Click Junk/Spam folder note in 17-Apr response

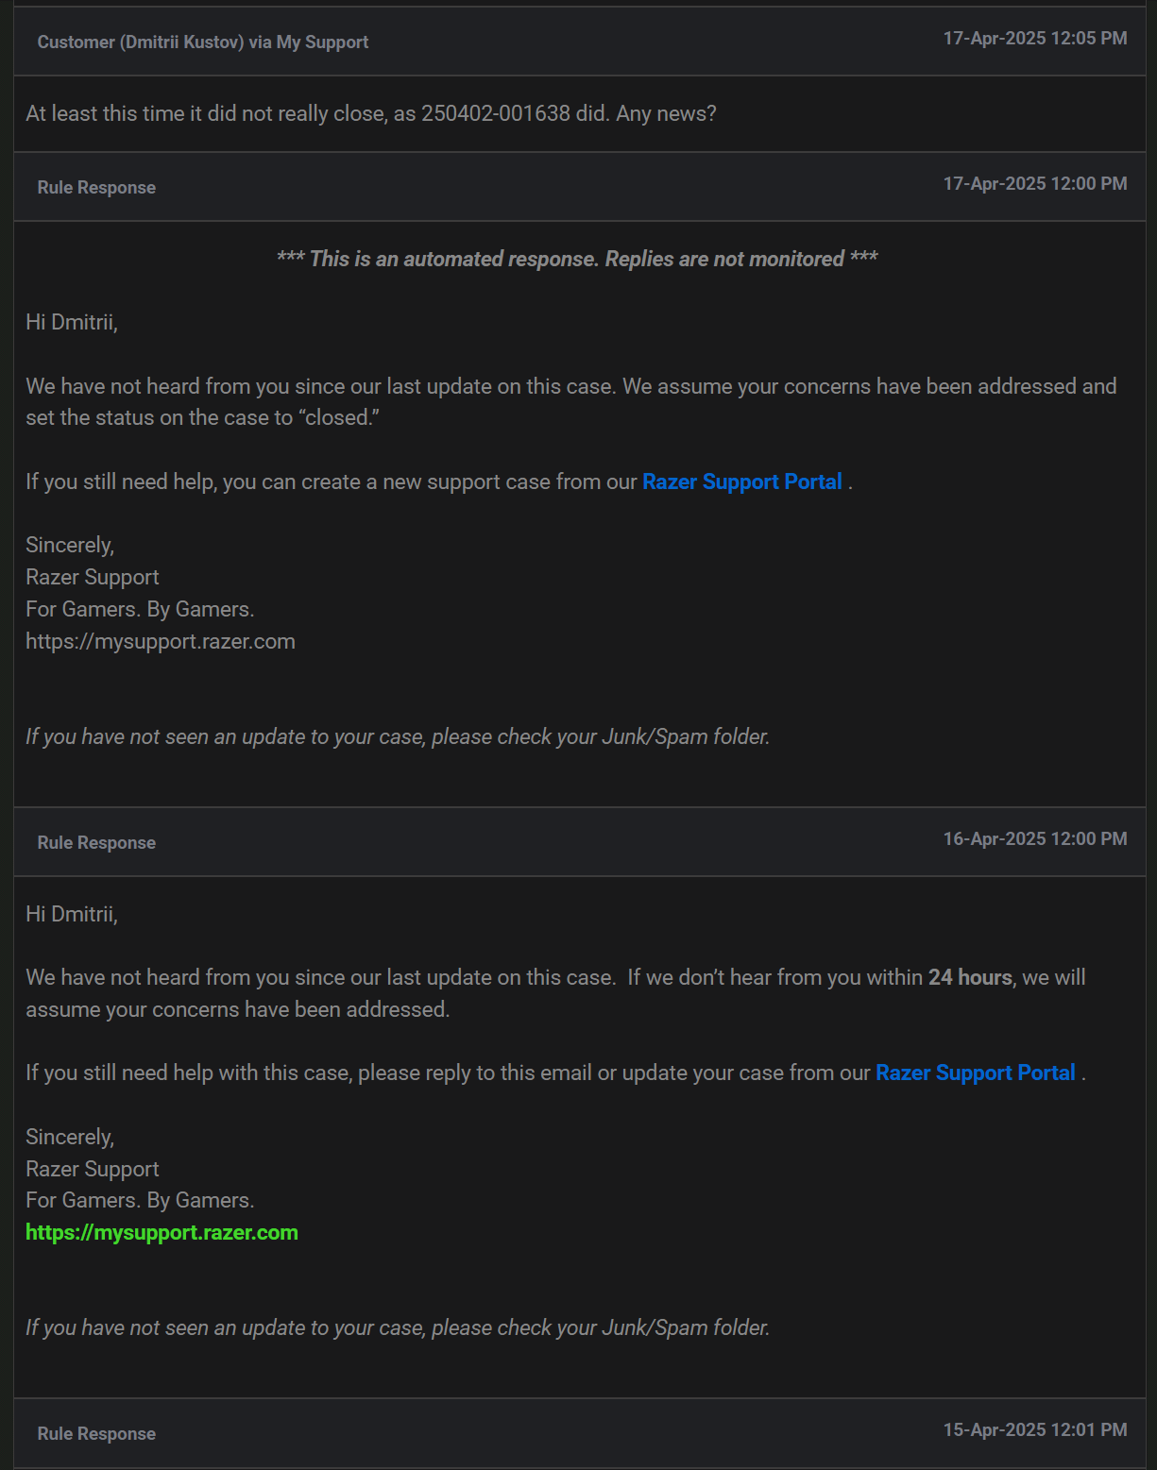coord(398,736)
